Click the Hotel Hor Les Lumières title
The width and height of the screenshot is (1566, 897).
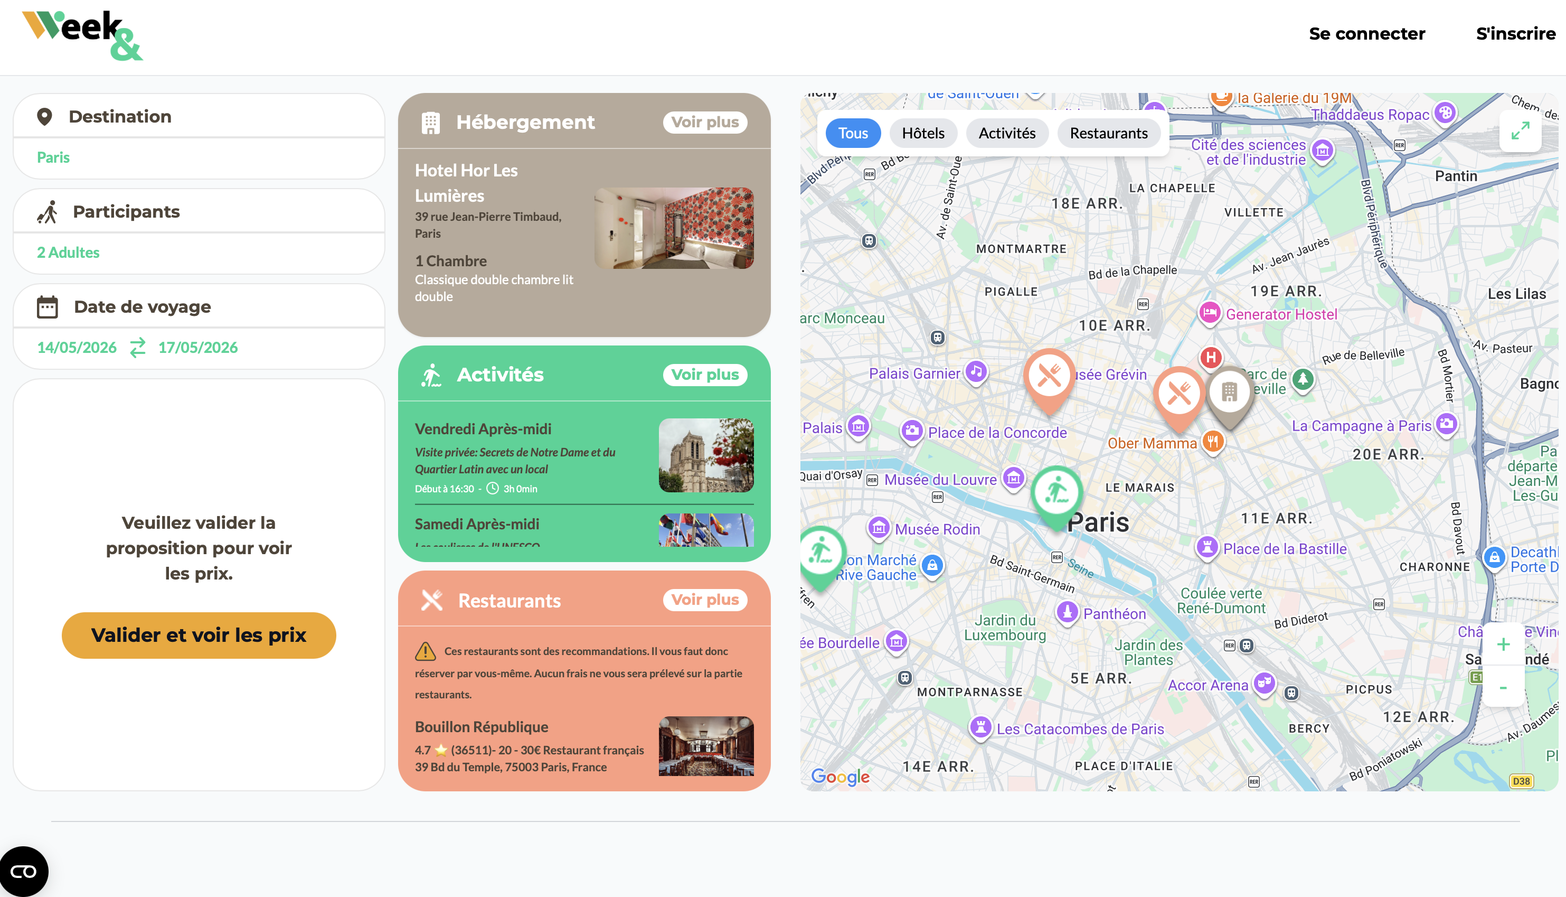point(466,183)
